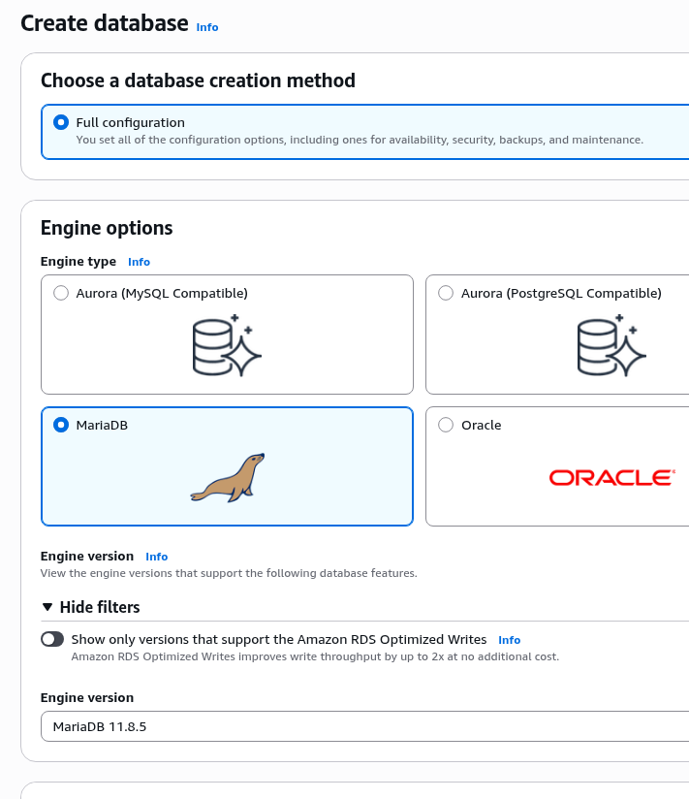
Task: Open Info link beside Engine type
Action: pos(139,262)
